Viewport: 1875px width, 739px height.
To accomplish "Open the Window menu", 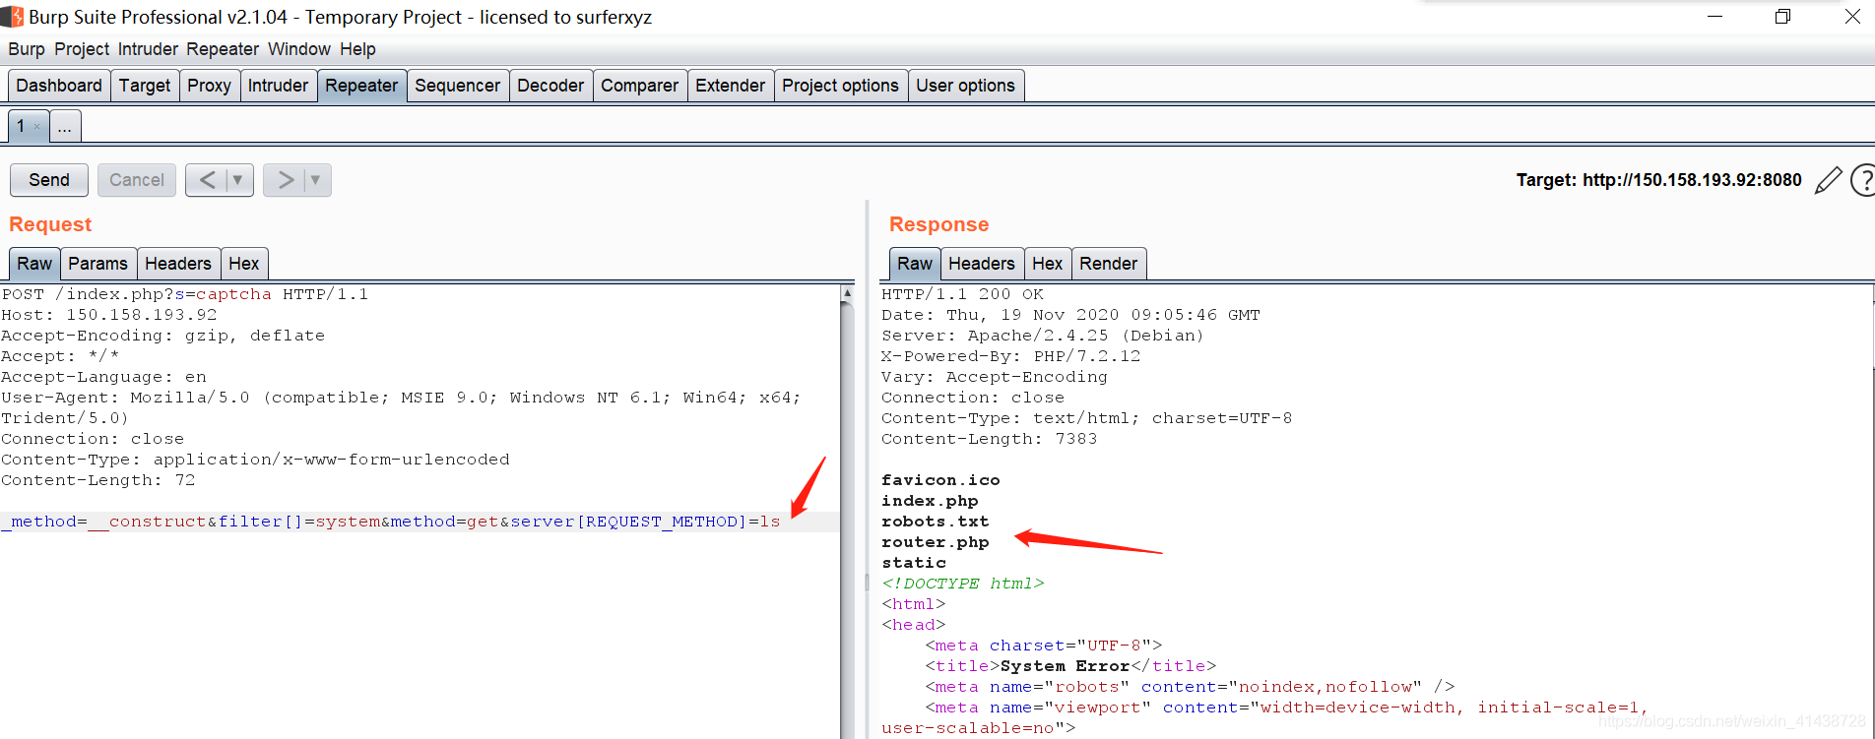I will point(299,49).
